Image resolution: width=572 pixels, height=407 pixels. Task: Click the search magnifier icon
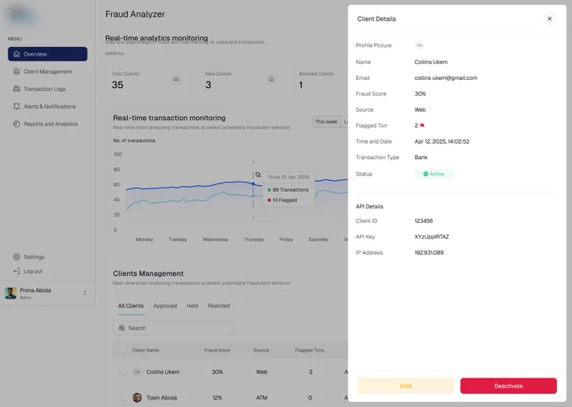(122, 328)
